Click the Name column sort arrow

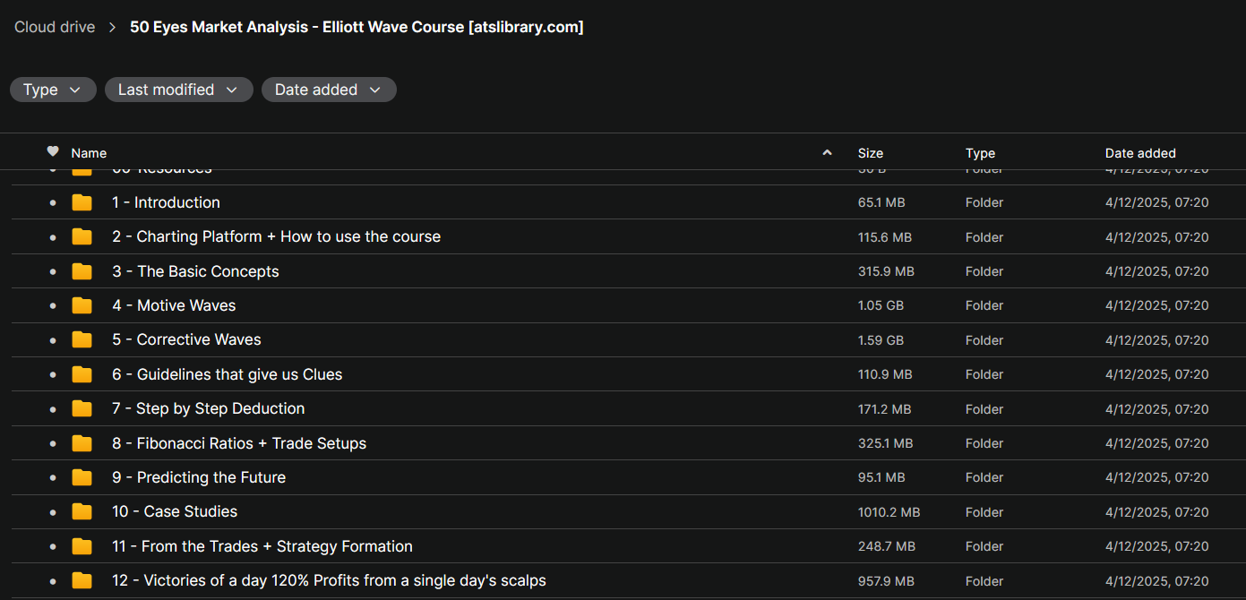tap(827, 153)
